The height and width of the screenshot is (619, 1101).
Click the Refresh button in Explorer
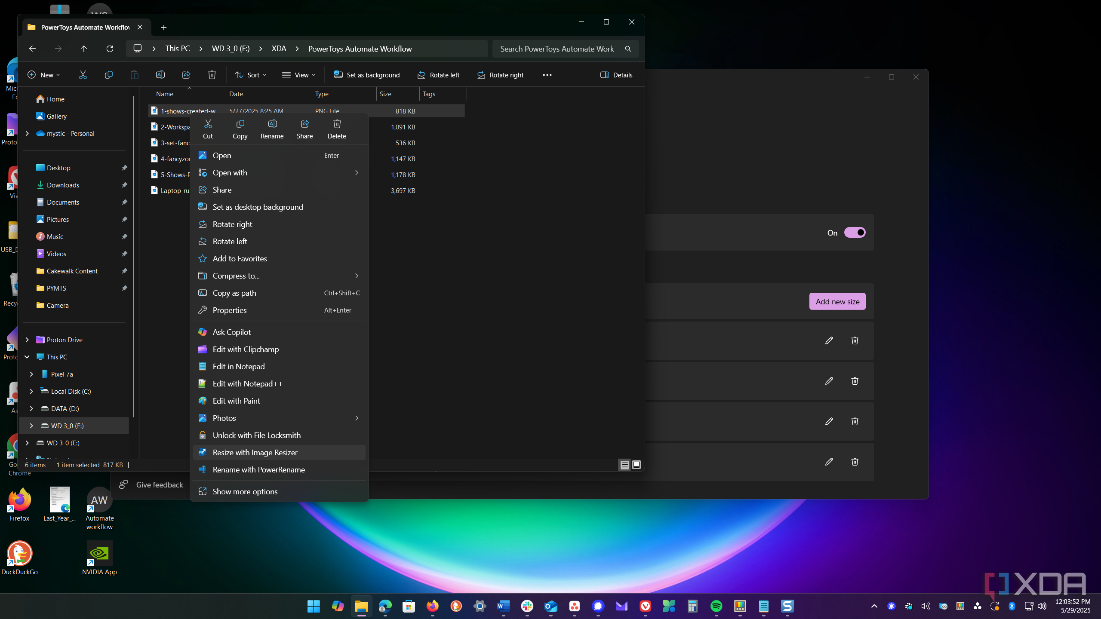(110, 49)
